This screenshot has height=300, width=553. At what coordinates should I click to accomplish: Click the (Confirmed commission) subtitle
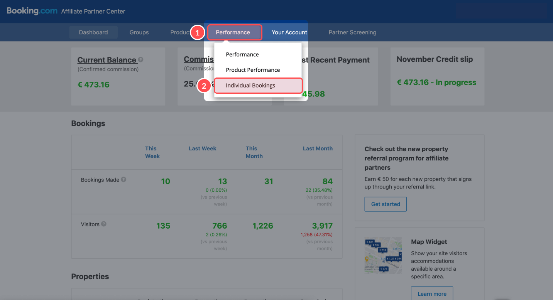(x=108, y=69)
